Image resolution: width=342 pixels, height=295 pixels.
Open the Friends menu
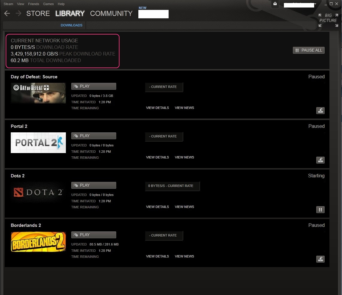(33, 4)
